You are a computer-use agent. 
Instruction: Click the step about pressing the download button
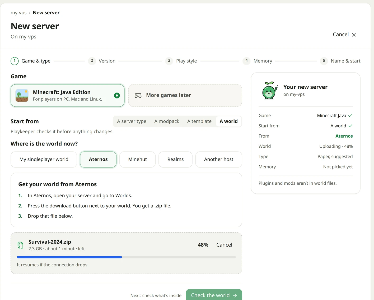pyautogui.click(x=100, y=206)
